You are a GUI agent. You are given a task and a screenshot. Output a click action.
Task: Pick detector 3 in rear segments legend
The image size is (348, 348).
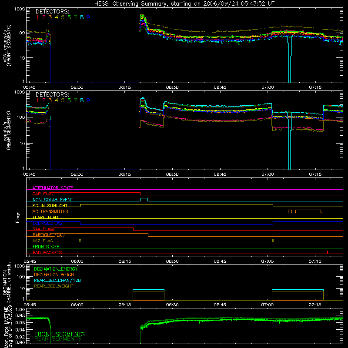50,100
